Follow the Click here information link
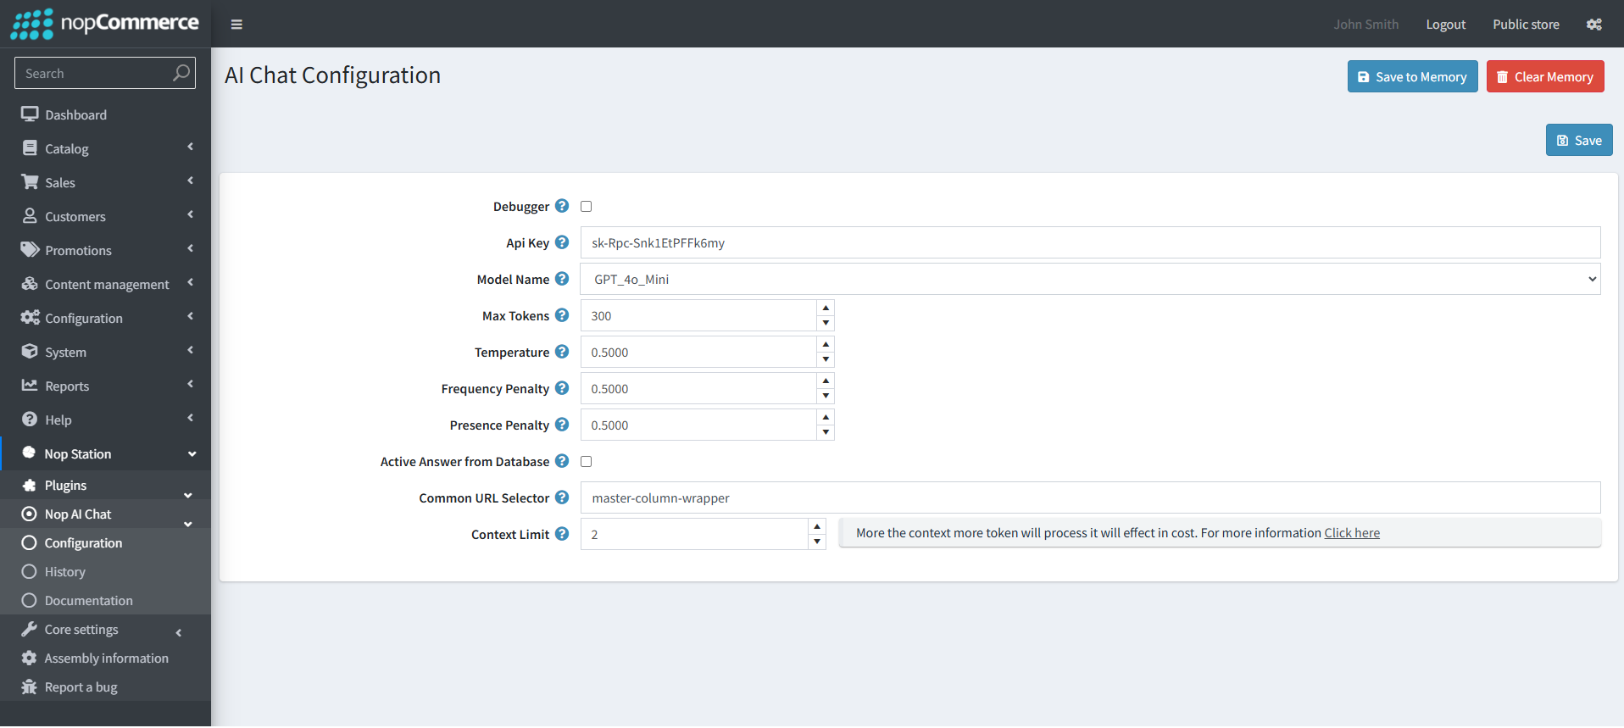 tap(1352, 533)
